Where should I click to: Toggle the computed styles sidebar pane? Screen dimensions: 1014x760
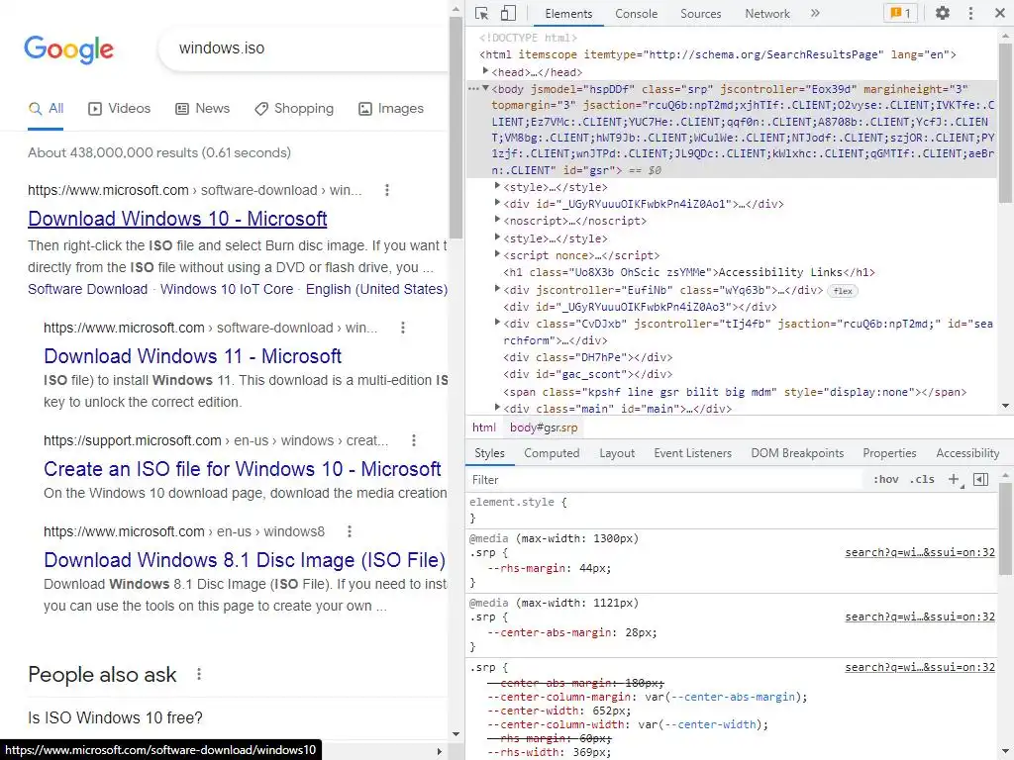click(981, 480)
